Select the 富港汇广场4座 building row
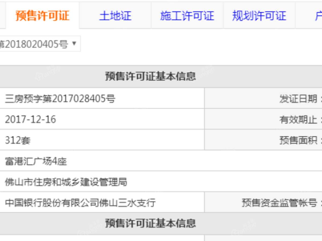The image size is (322, 241). 36,161
